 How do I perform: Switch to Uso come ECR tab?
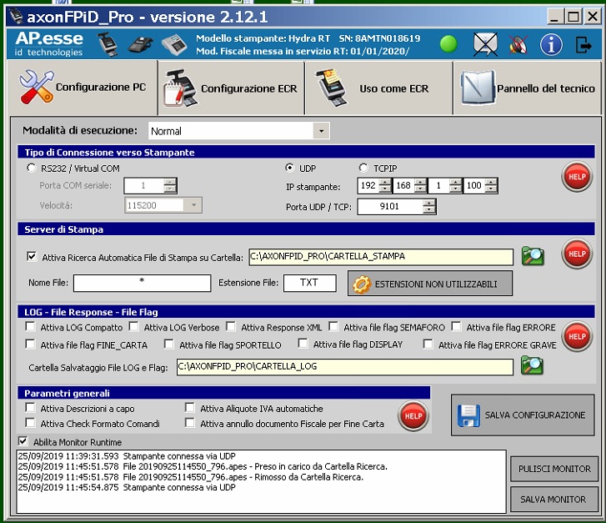coord(378,88)
